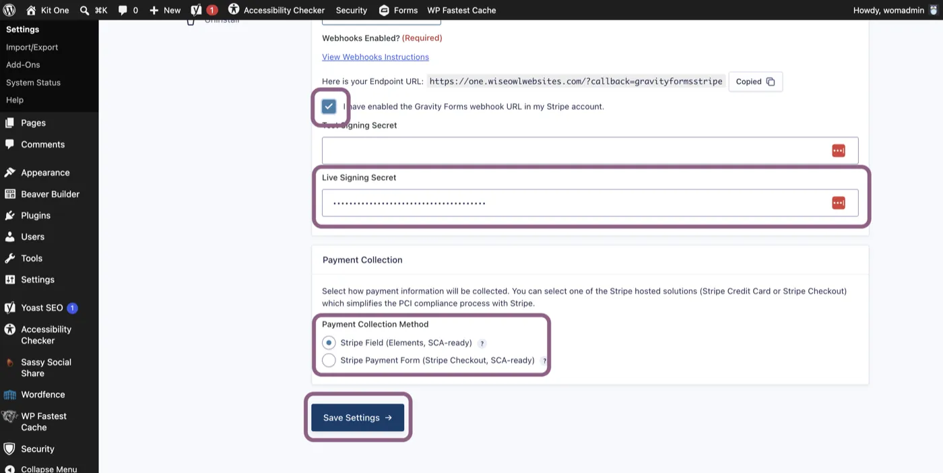Open comments bubble icon in admin bar
This screenshot has width=943, height=473.
click(123, 10)
